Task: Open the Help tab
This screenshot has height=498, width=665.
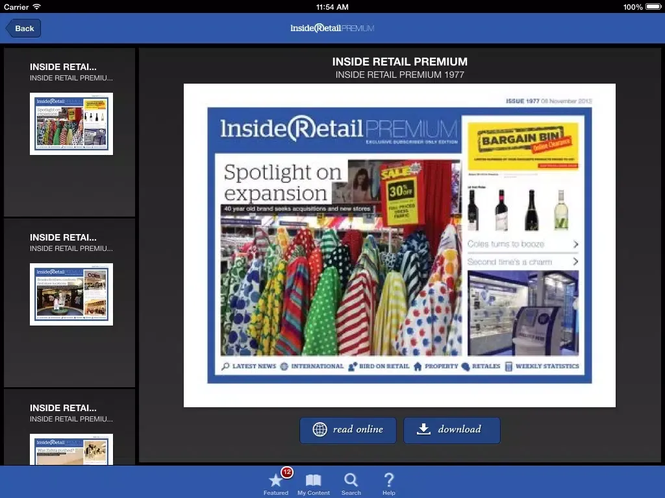Action: coord(388,484)
